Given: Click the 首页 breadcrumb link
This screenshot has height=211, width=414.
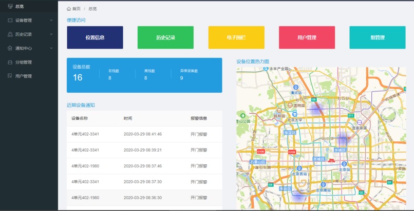Looking at the screenshot, I should coord(77,9).
